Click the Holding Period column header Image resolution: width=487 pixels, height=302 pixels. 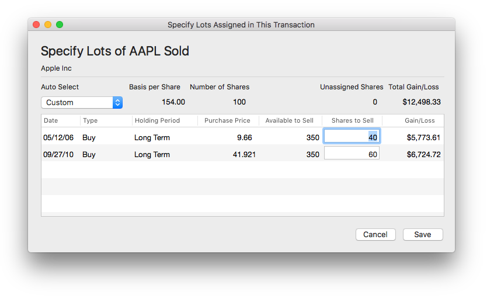[x=164, y=120]
